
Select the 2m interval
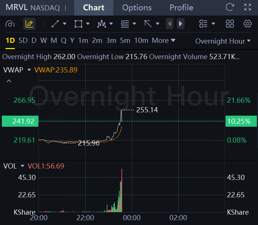click(97, 41)
